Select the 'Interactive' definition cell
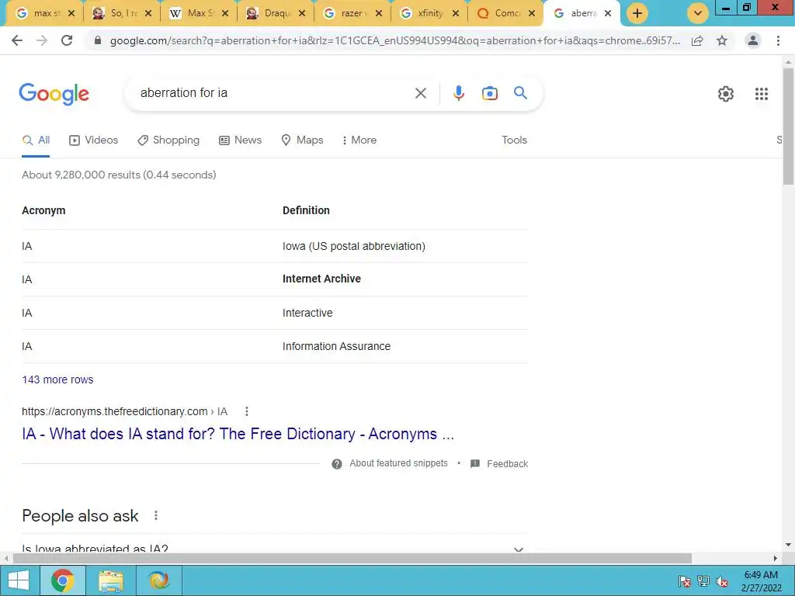The image size is (795, 596). [307, 314]
